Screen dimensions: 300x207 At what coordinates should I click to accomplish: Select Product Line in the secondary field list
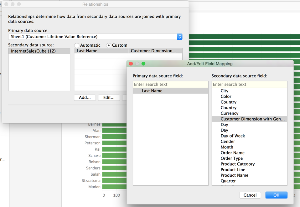250,170
